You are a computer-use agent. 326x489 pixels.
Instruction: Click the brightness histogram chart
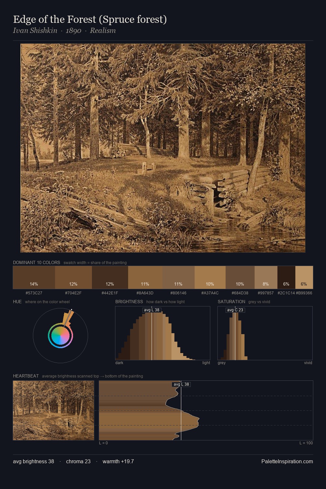(x=163, y=333)
